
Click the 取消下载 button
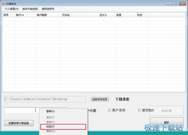[x=167, y=111]
